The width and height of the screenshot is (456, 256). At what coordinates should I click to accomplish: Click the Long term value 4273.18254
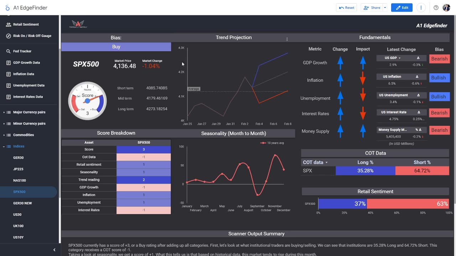pyautogui.click(x=157, y=109)
